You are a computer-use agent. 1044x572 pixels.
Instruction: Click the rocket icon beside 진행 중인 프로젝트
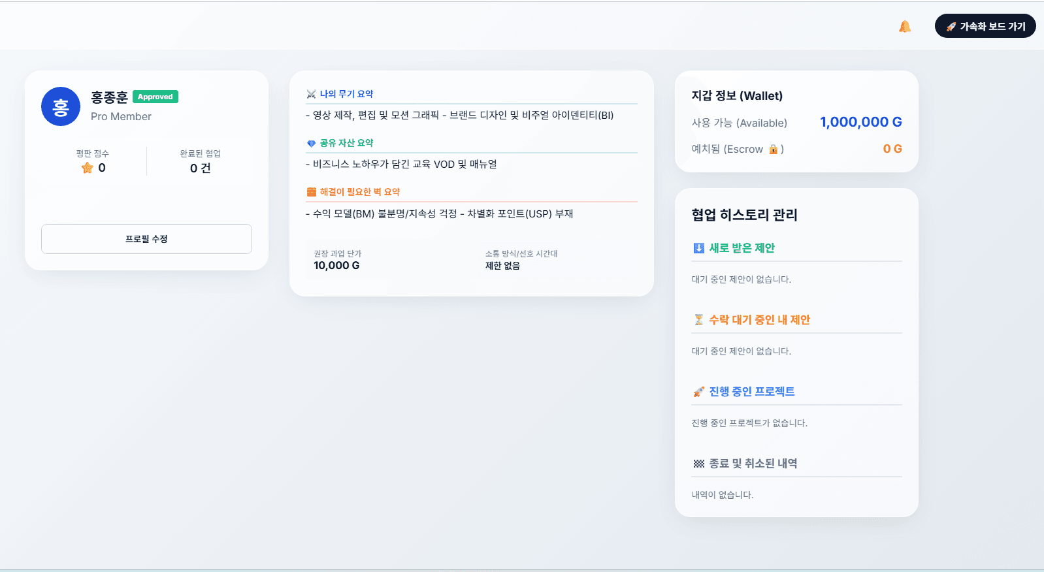point(698,392)
